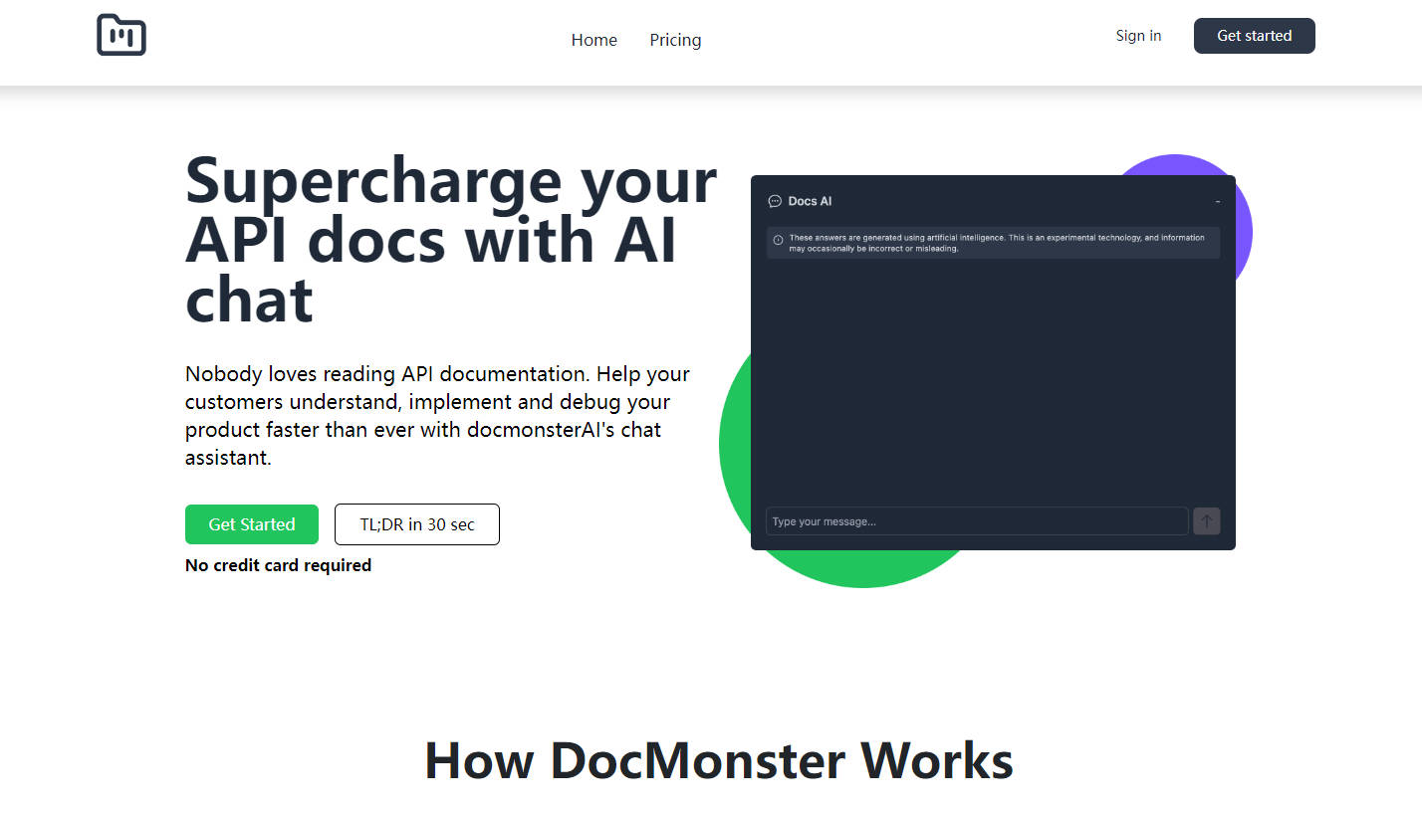Image resolution: width=1422 pixels, height=814 pixels.
Task: Expand the AI disclaimer notice banner
Action: tap(993, 243)
